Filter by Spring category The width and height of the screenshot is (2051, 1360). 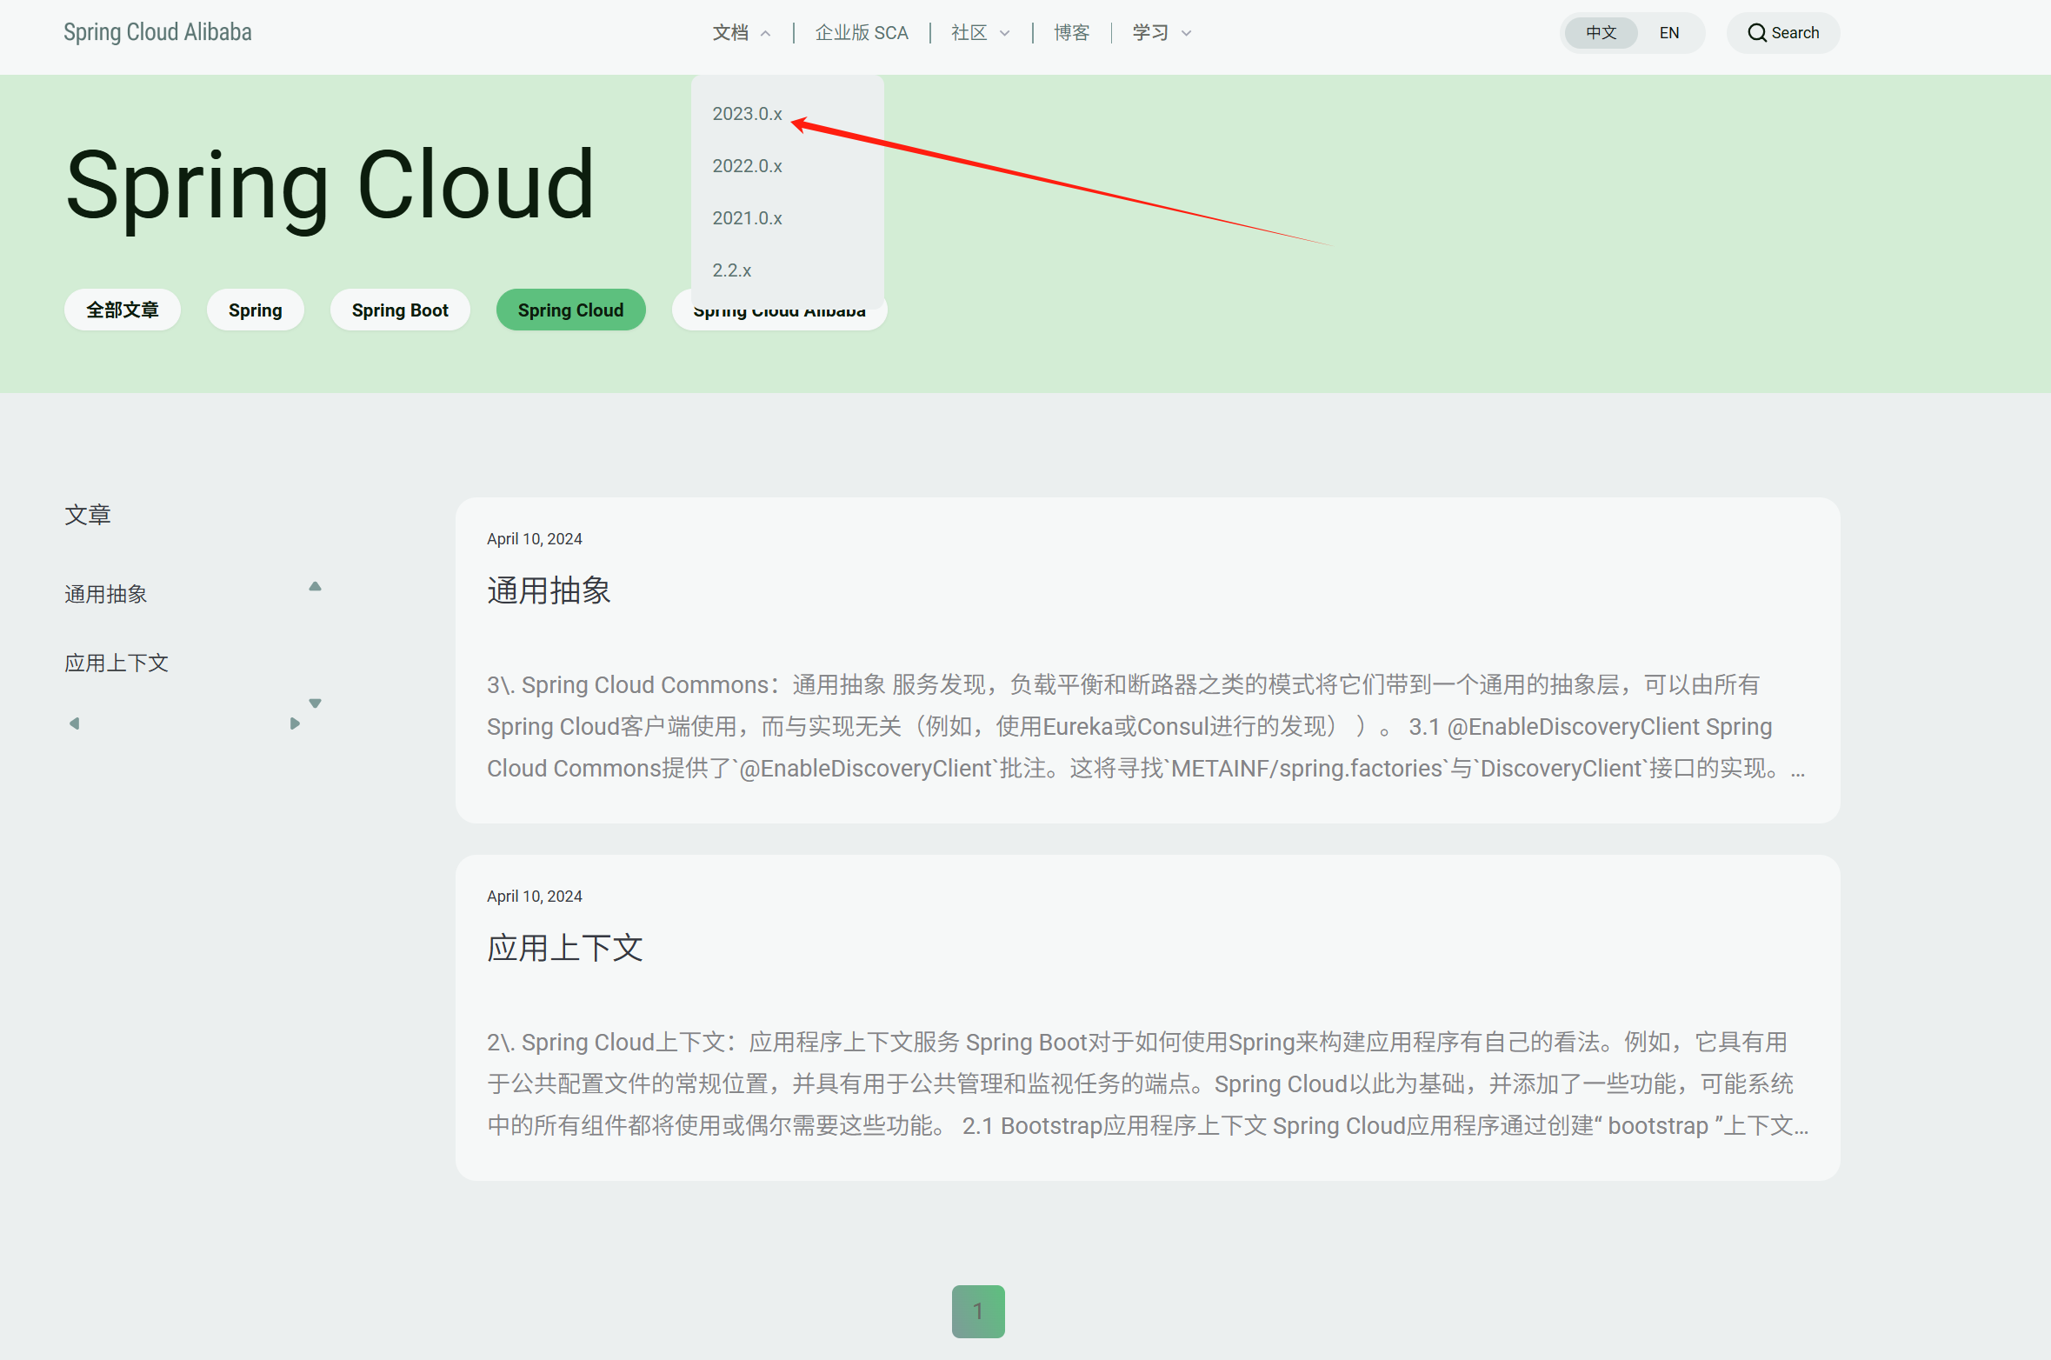click(256, 310)
